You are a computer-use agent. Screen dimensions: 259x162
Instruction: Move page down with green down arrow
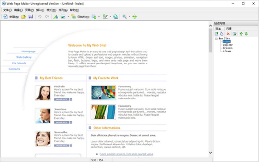click(246, 34)
